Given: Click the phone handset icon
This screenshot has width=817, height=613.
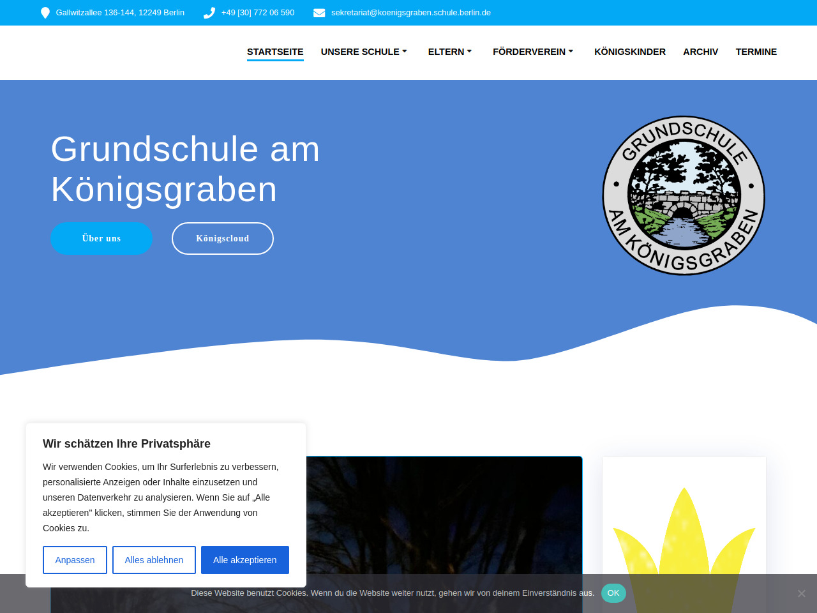Looking at the screenshot, I should tap(209, 13).
